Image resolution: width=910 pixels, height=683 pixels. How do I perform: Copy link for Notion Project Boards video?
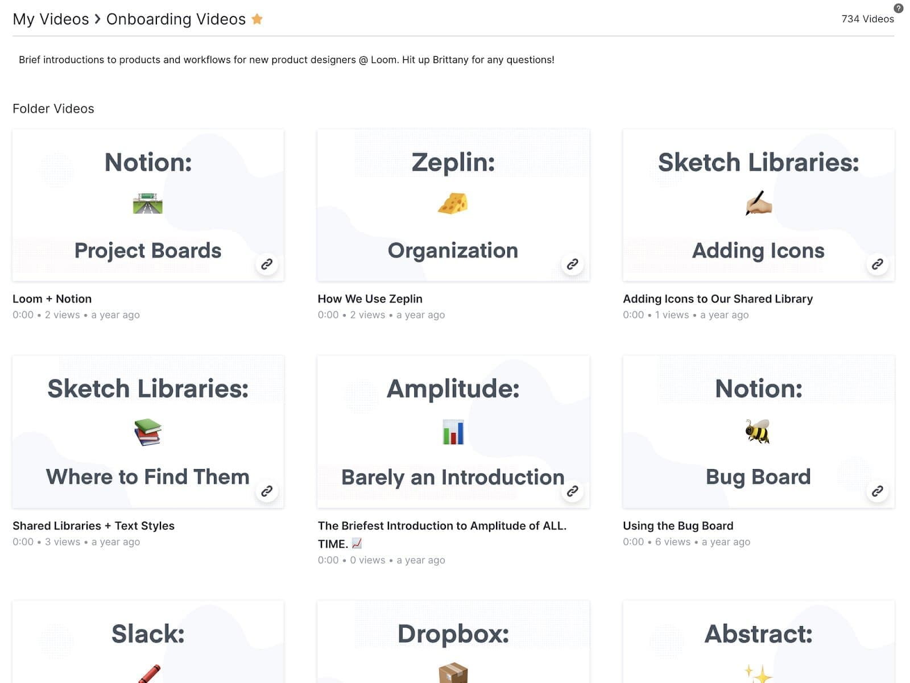[267, 264]
